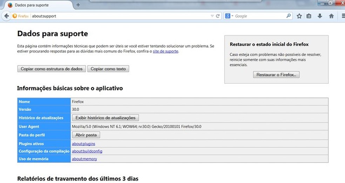Open the URL history dropdown arrow
This screenshot has width=345, height=183.
(212, 16)
